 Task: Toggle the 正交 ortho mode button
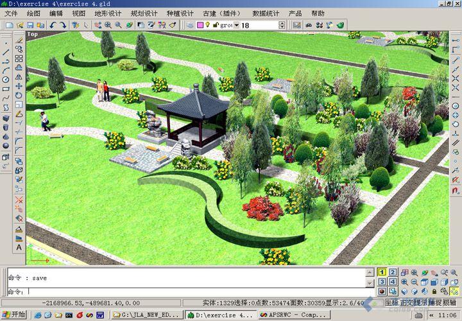click(x=406, y=302)
